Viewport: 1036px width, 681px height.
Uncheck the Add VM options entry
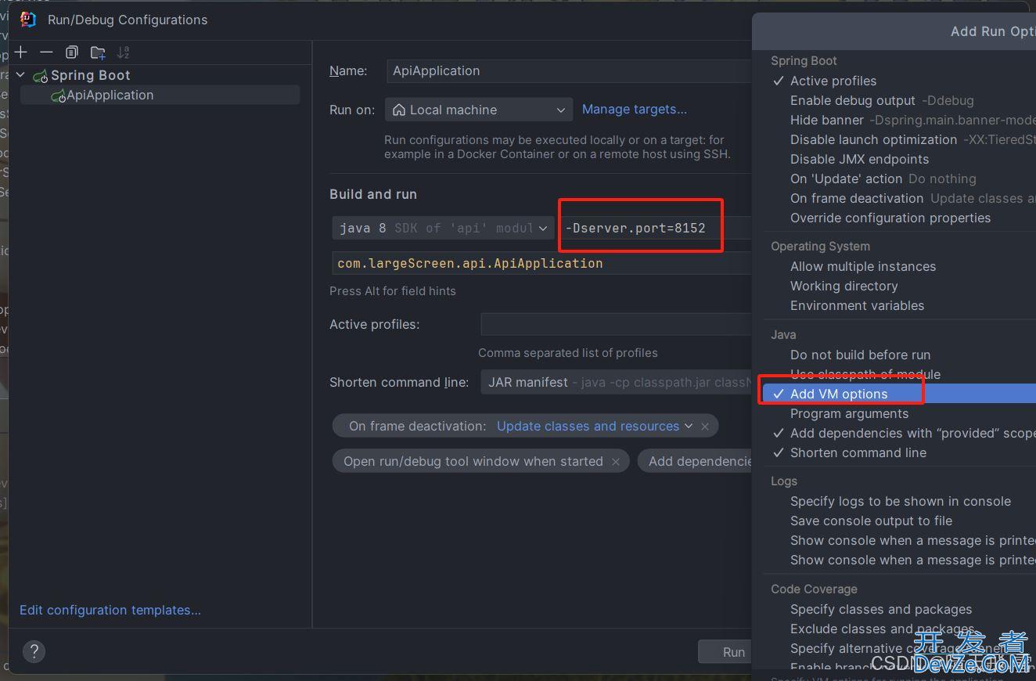[x=838, y=394]
